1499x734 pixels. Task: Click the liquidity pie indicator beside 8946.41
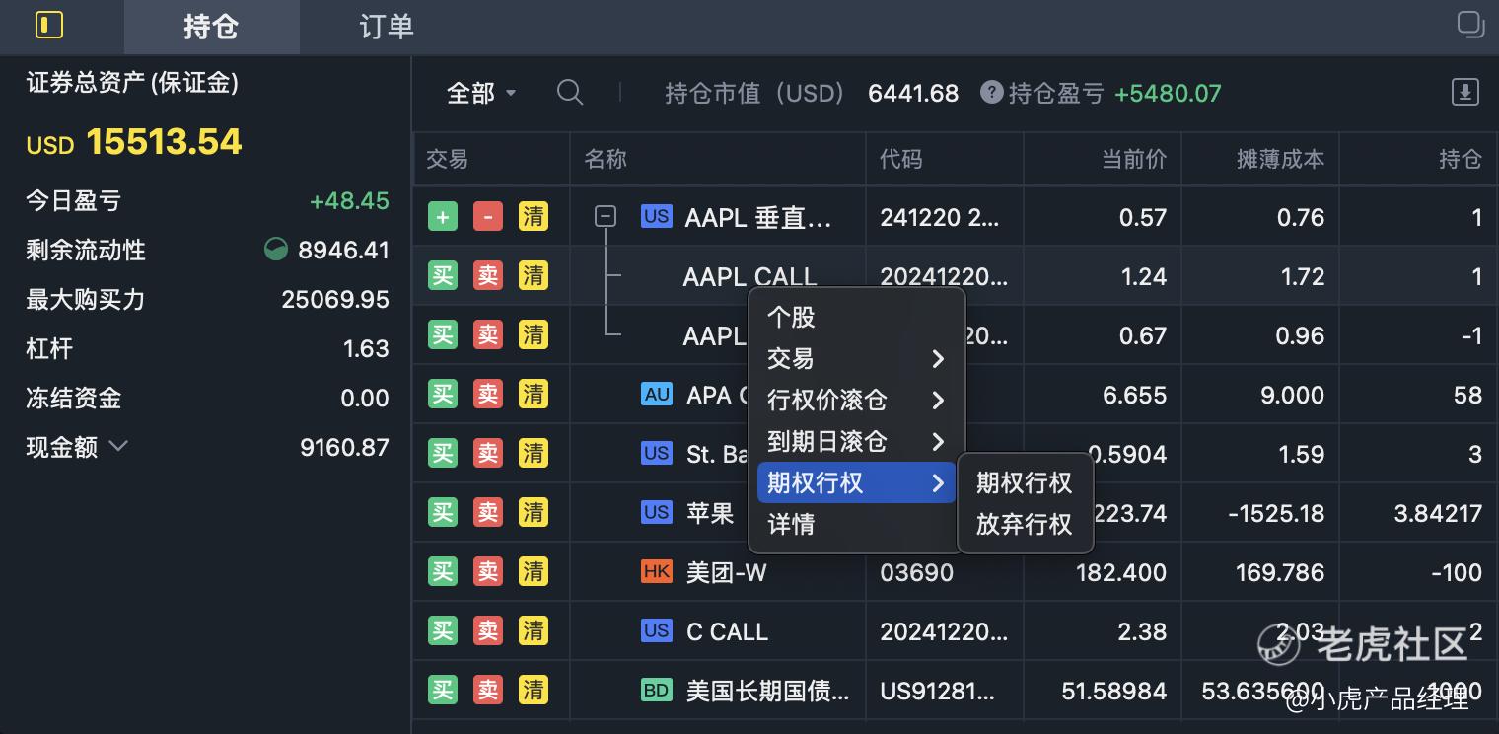pyautogui.click(x=276, y=250)
